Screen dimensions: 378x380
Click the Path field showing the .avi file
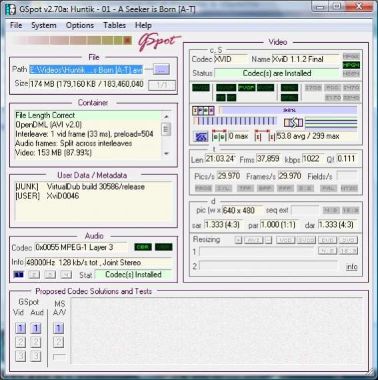coord(86,70)
